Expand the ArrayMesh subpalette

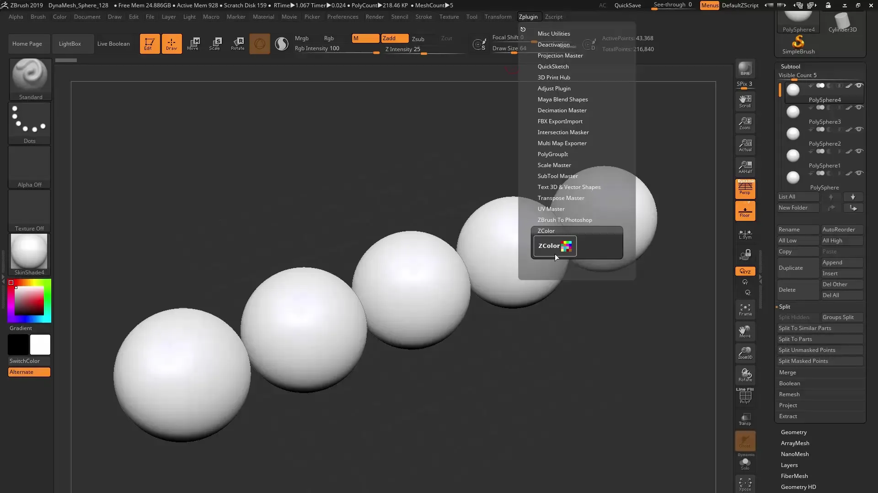point(795,443)
